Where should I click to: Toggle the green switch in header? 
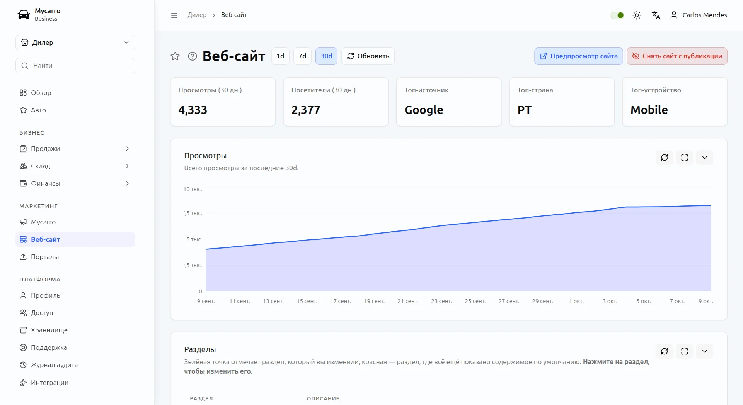[x=617, y=15]
